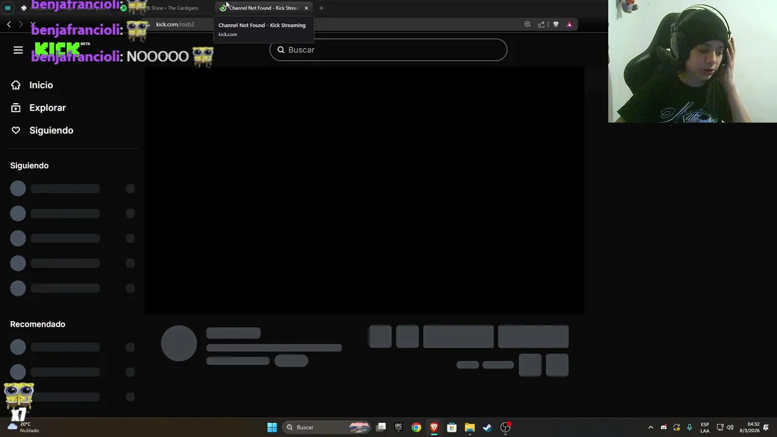Click the taskbar Buscar search box
This screenshot has width=777, height=437.
328,427
